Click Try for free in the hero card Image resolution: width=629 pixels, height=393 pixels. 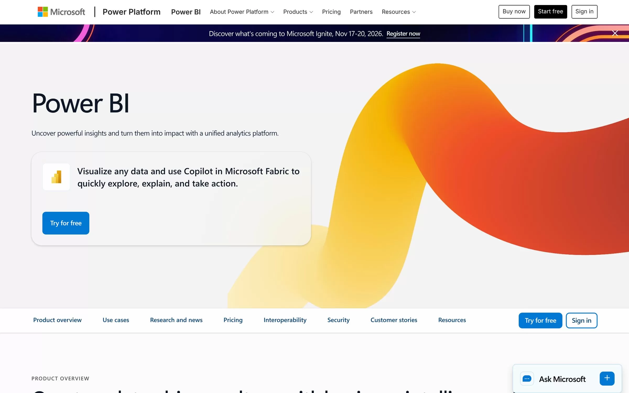point(66,223)
